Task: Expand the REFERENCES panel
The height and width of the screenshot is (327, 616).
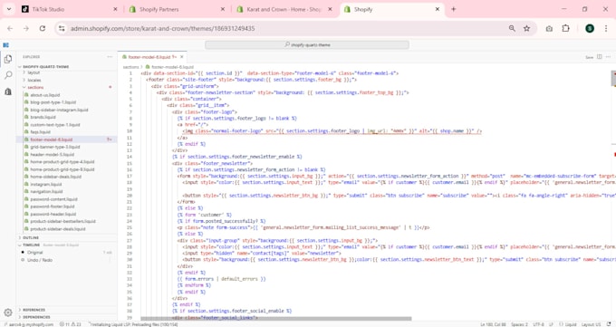Action: click(x=34, y=310)
